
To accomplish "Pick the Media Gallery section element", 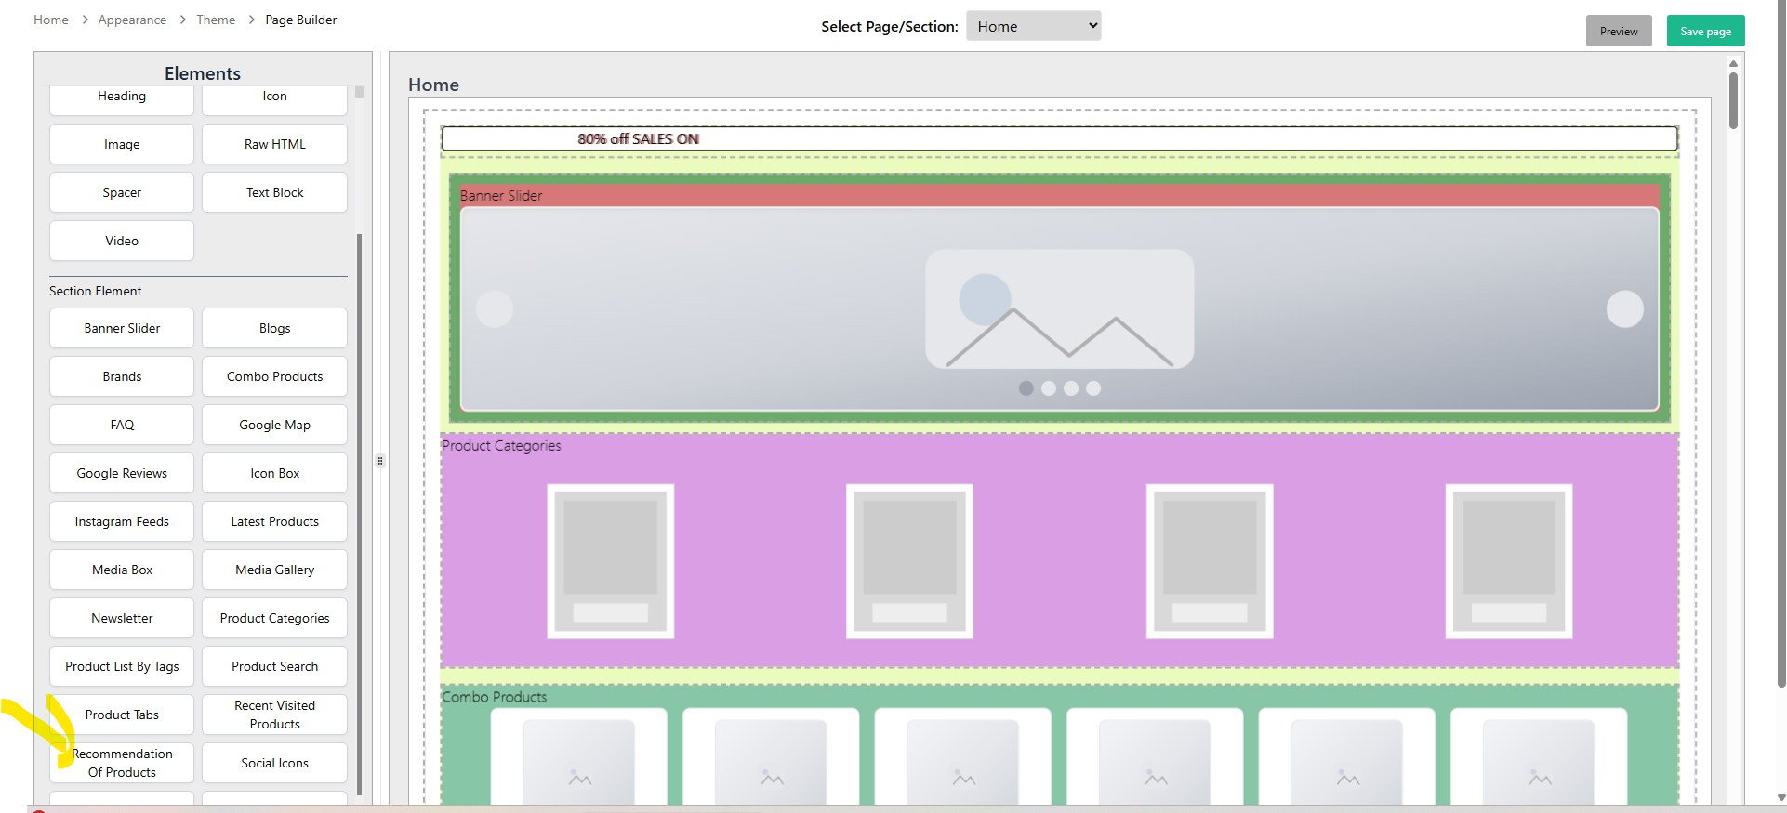I will (275, 570).
